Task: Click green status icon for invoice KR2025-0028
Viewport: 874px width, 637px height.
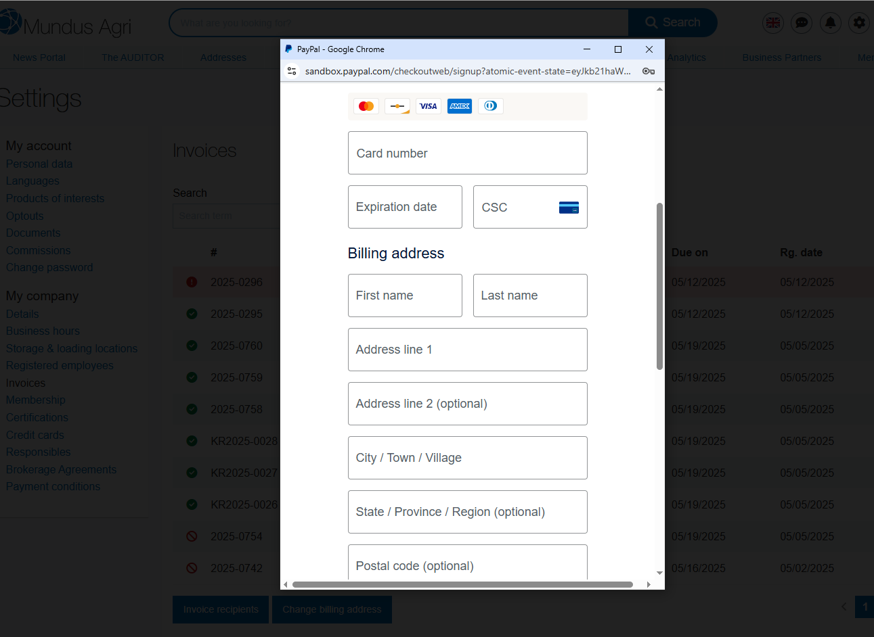Action: click(x=192, y=441)
